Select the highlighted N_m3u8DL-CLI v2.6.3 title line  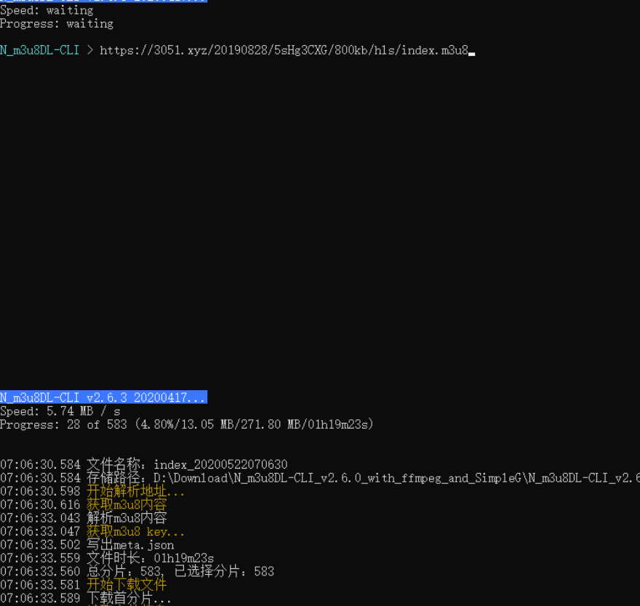point(102,397)
